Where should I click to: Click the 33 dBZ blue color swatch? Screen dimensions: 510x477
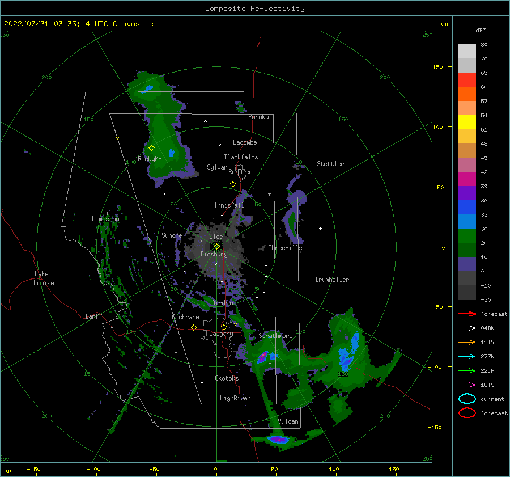[x=467, y=221]
